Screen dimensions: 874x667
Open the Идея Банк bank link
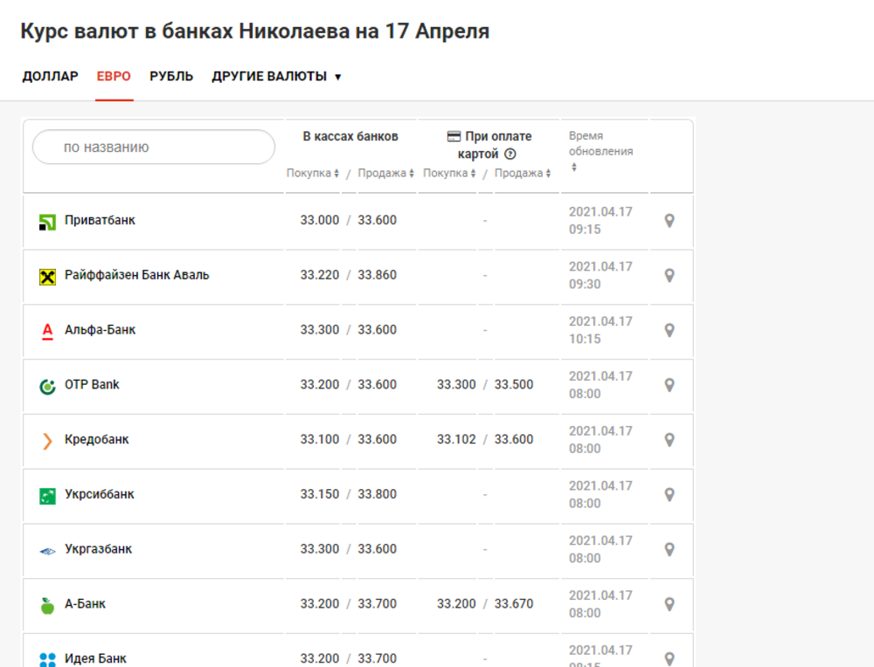click(x=95, y=658)
